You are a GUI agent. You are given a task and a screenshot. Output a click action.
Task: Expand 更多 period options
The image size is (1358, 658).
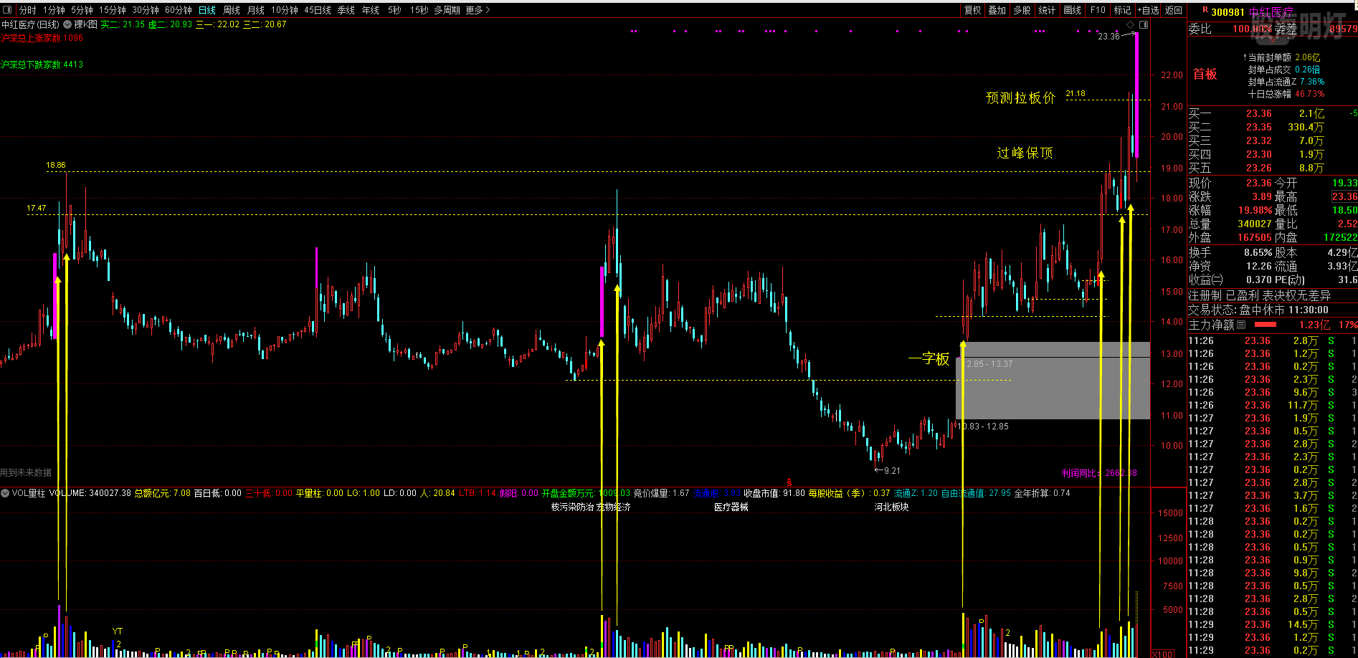tap(478, 10)
